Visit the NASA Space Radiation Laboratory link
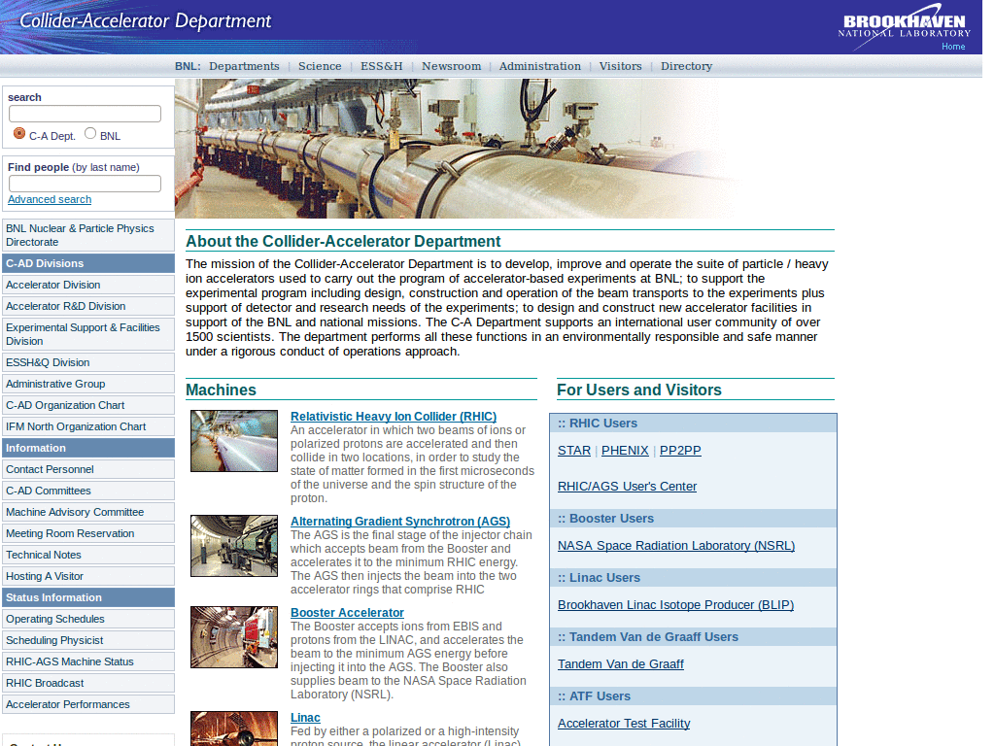The image size is (995, 746). tap(676, 546)
